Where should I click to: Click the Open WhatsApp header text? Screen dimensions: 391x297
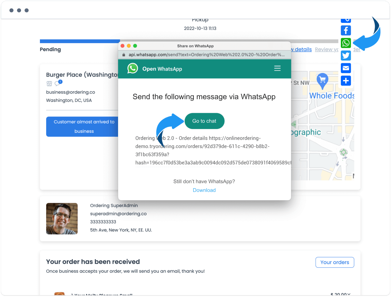162,69
